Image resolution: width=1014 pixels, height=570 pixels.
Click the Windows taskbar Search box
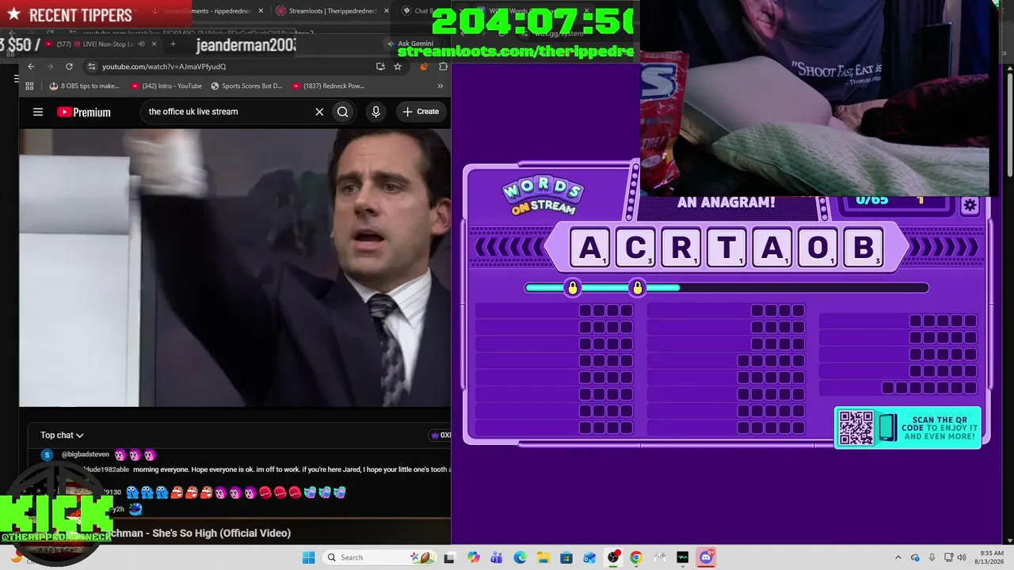(380, 557)
